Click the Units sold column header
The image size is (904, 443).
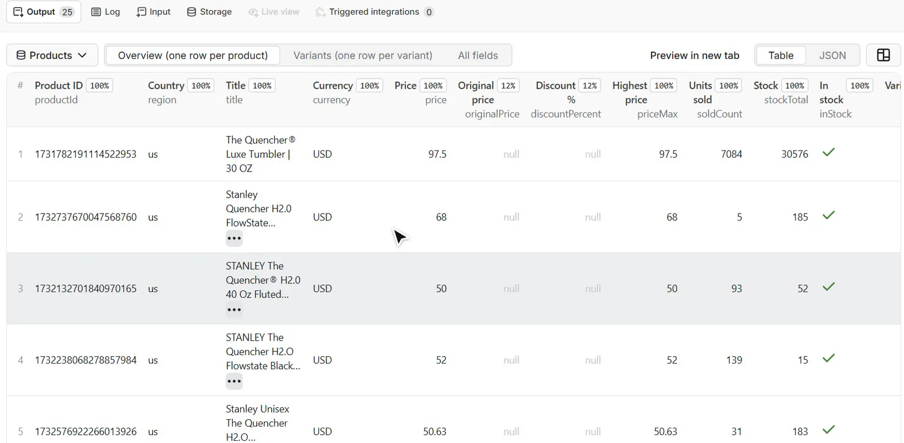click(701, 93)
